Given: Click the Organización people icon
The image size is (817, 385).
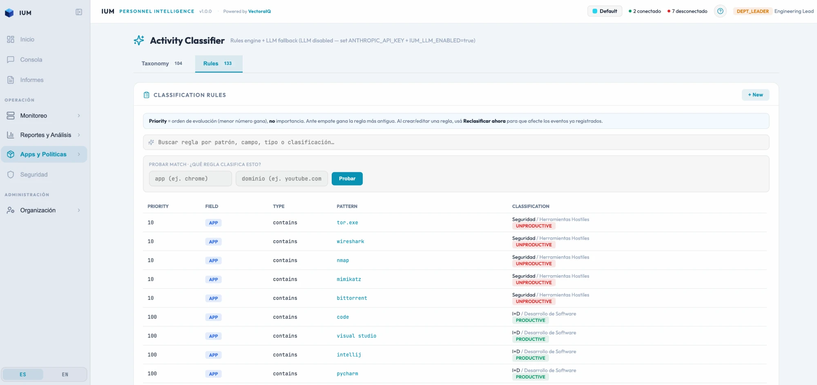Looking at the screenshot, I should pos(11,210).
